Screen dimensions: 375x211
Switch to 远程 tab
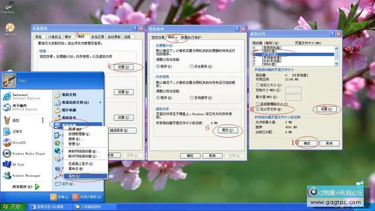127,37
